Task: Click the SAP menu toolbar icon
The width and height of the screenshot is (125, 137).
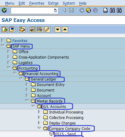Action: 12,30
